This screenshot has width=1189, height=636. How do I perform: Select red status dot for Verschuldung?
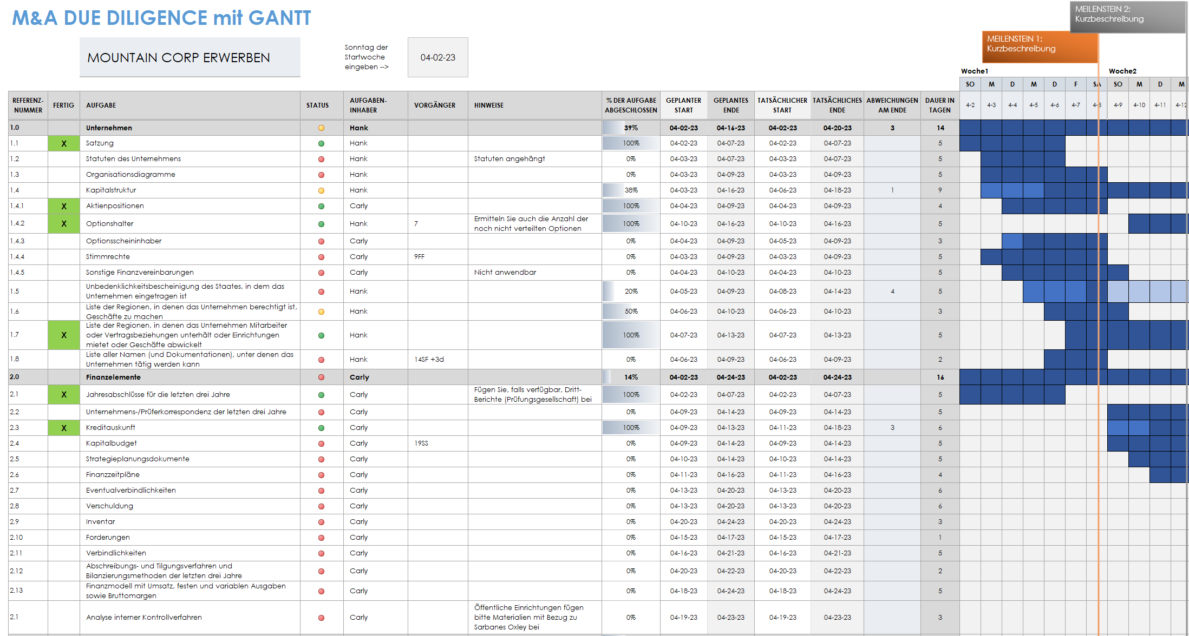click(321, 507)
